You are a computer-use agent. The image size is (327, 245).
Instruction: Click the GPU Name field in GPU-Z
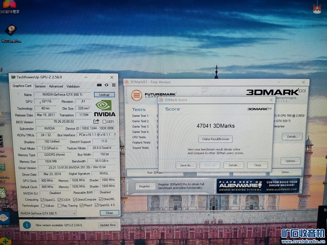pyautogui.click(x=63, y=94)
